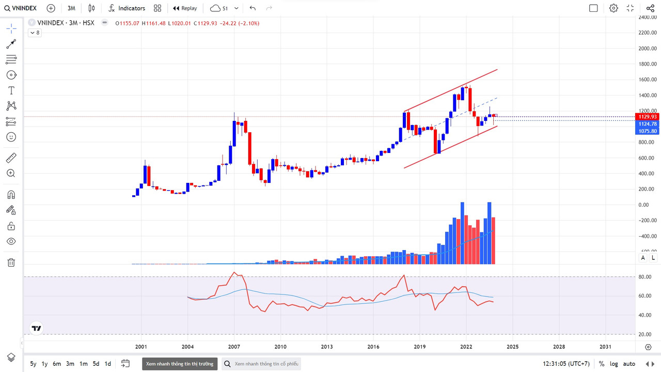Toggle stay in drawing mode
Viewport: 661px width, 372px height.
pyautogui.click(x=11, y=210)
